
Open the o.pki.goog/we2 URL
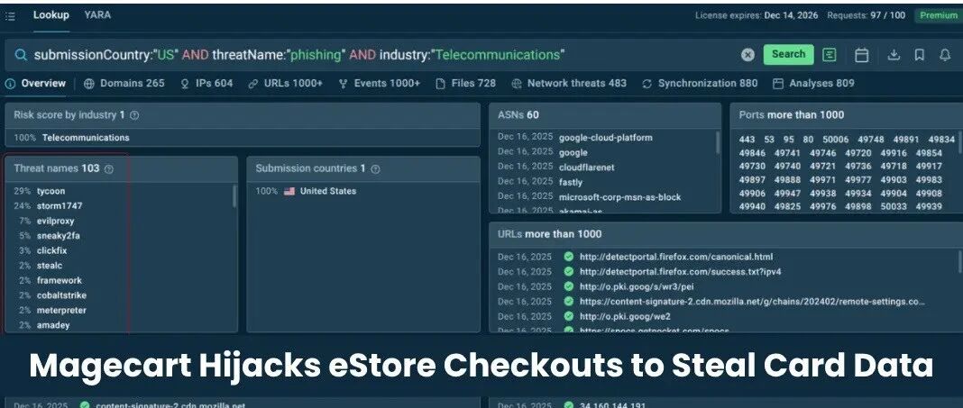point(625,316)
